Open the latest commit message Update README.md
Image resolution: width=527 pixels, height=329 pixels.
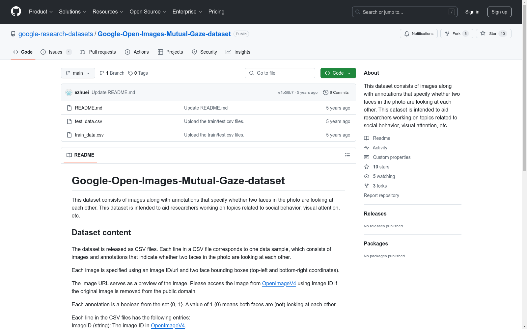113,92
